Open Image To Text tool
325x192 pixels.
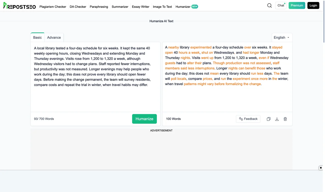pyautogui.click(x=162, y=7)
